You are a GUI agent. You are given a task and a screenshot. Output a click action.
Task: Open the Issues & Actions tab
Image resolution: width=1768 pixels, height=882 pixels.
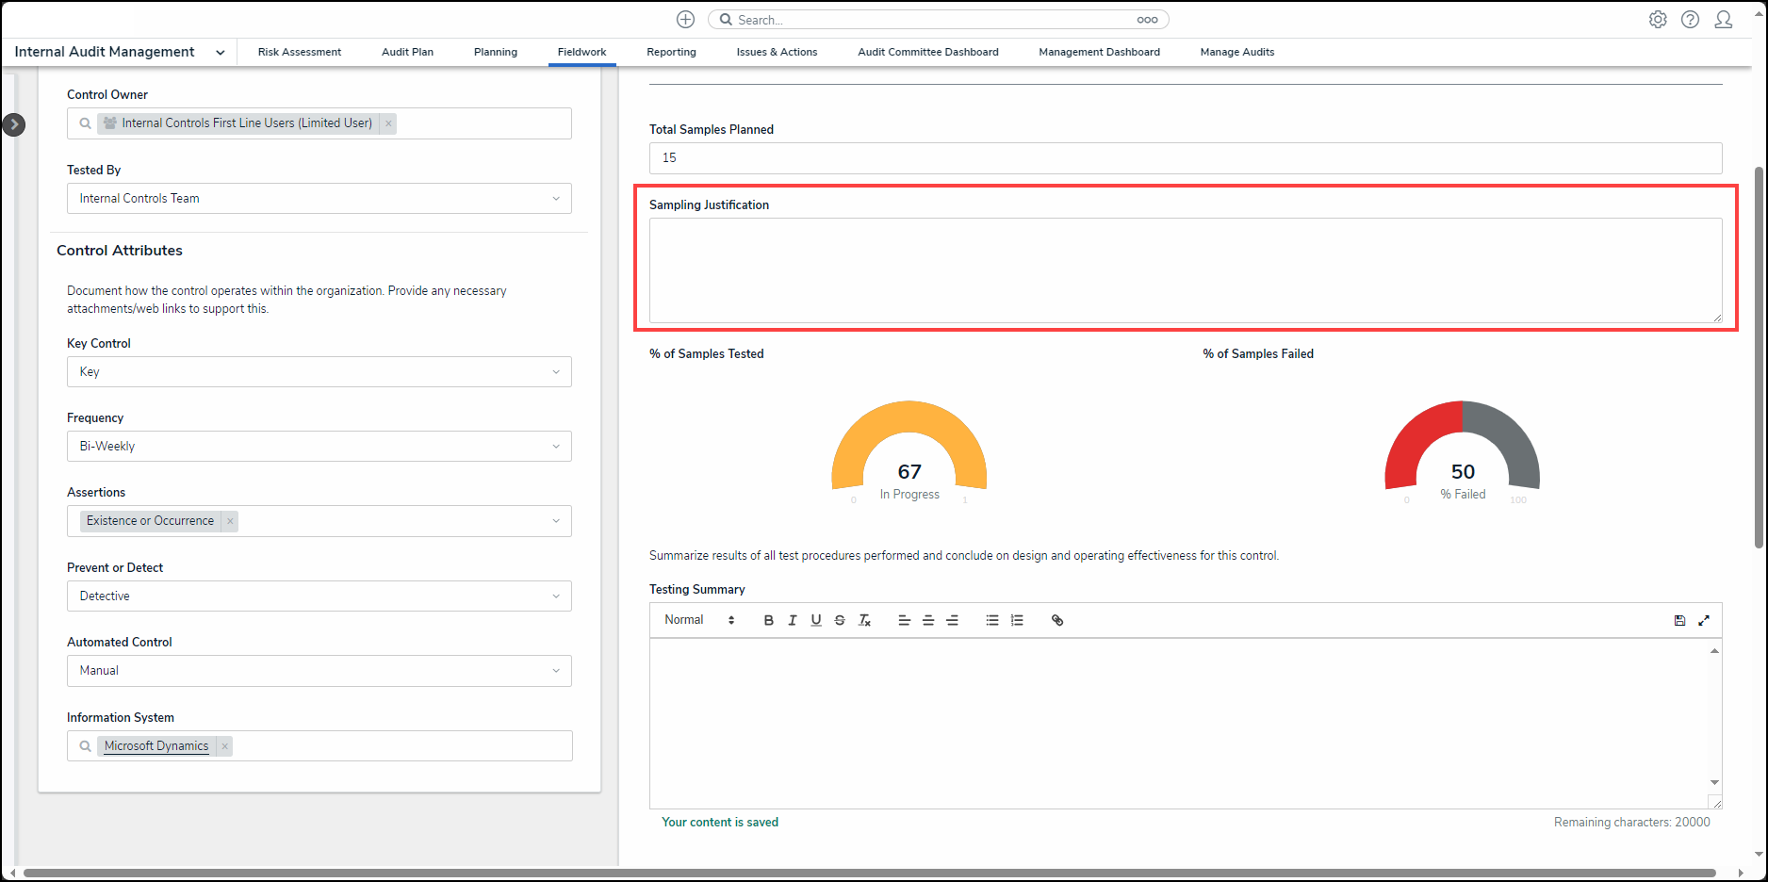[777, 52]
